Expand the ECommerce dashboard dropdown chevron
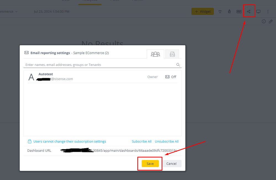 [x=17, y=12]
